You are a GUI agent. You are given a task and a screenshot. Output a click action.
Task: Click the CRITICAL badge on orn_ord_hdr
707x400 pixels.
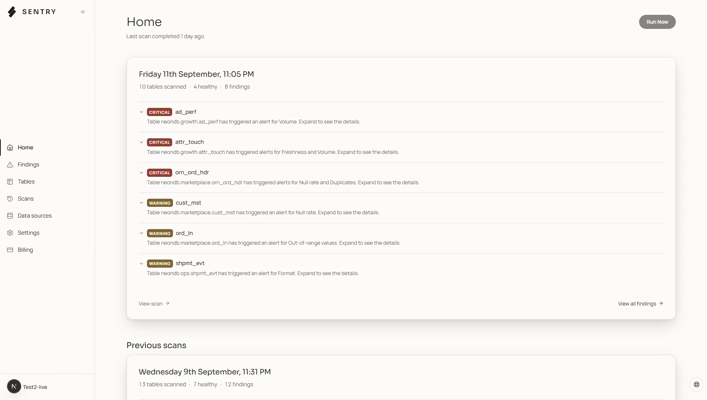click(160, 173)
